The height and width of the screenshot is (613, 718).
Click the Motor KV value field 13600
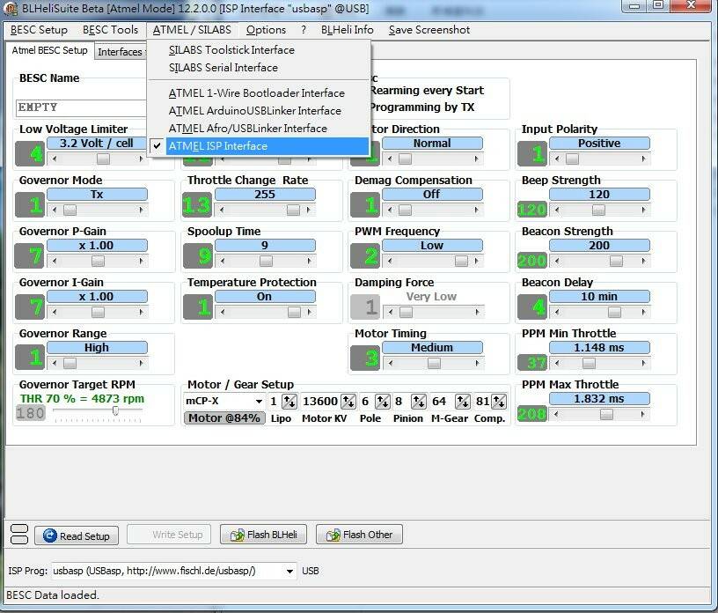click(x=320, y=402)
